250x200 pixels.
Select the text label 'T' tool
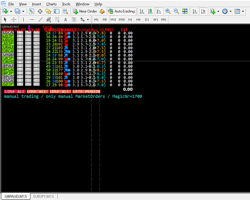tap(74, 20)
